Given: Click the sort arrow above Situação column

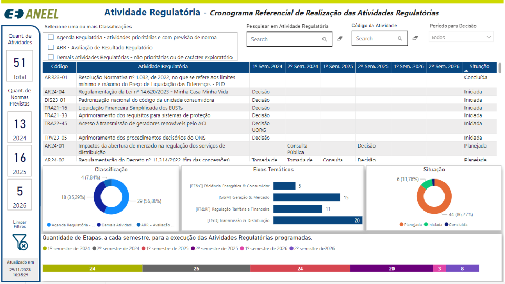Looking at the screenshot, I should tap(466, 70).
